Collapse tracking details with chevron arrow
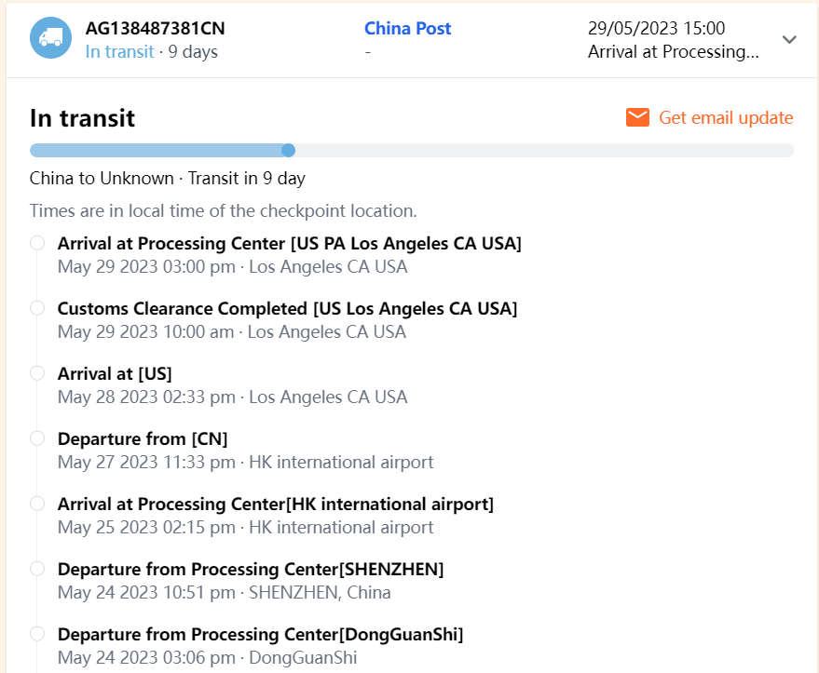 point(789,40)
